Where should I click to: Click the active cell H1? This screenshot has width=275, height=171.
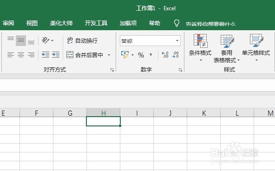pos(103,121)
